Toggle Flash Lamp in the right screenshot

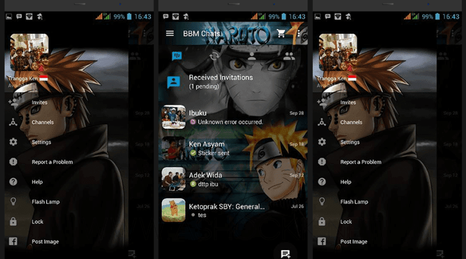(x=354, y=202)
